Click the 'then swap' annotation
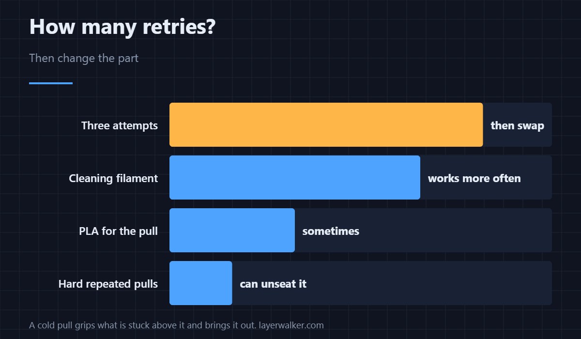The width and height of the screenshot is (581, 339). pyautogui.click(x=517, y=125)
